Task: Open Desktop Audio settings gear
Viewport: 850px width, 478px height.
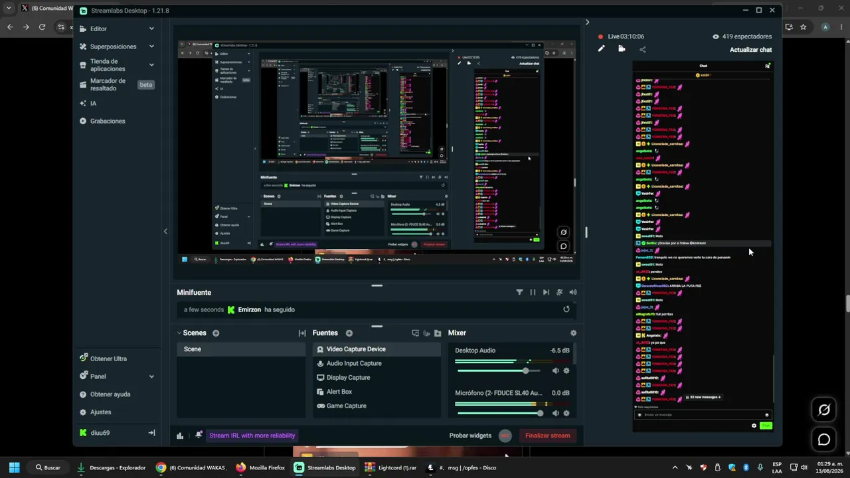Action: click(566, 371)
